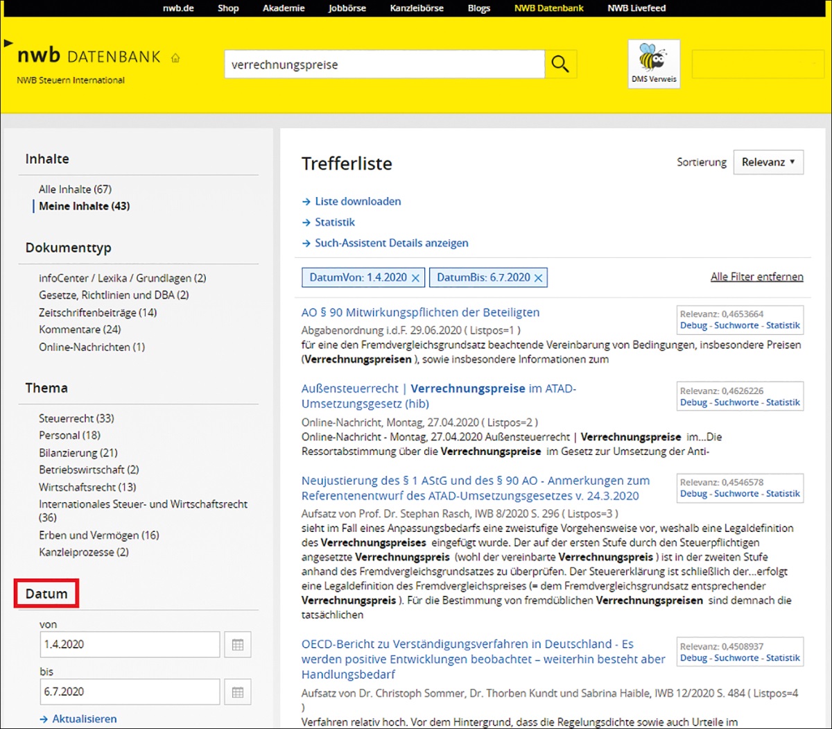Open the Relevanz sorting dropdown
This screenshot has width=832, height=729.
coord(768,162)
